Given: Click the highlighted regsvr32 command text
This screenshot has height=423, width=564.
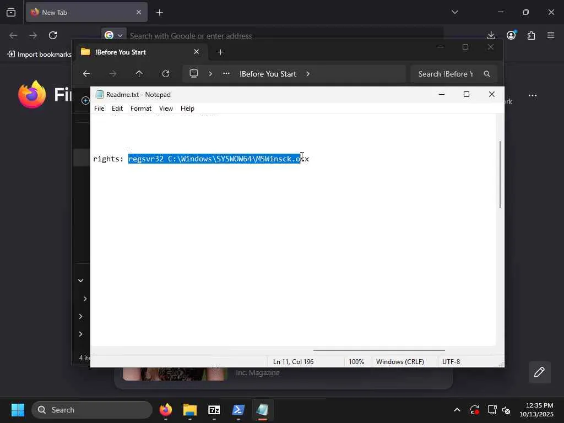Looking at the screenshot, I should [214, 159].
